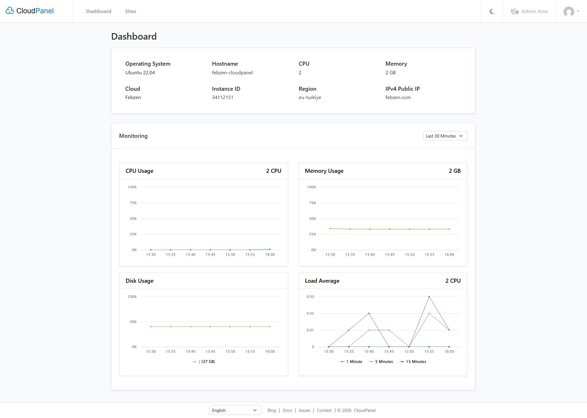Toggle the 15 Minutes legend entry
Viewport: 587px width, 418px height.
click(x=413, y=361)
